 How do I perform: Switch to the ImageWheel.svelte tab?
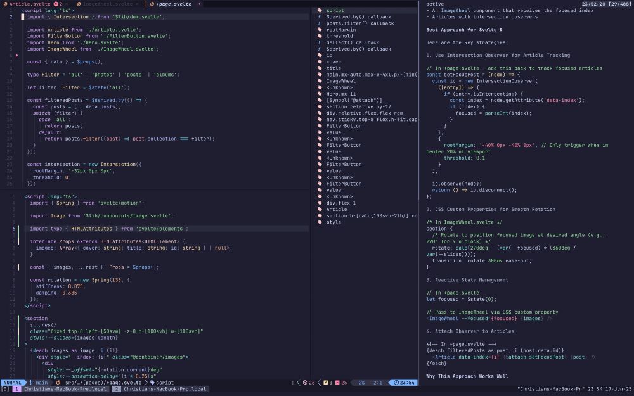point(108,4)
